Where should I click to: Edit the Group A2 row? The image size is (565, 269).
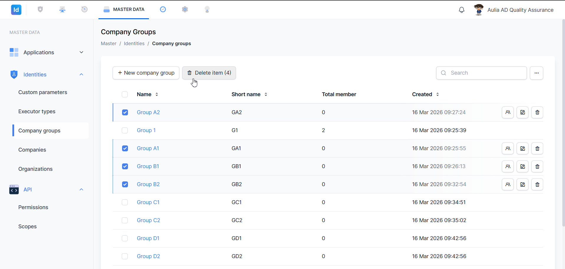point(523,112)
